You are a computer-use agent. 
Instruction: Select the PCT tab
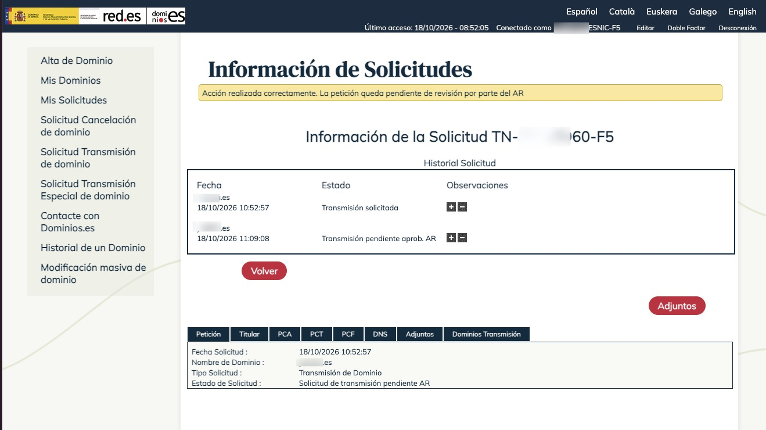(317, 334)
